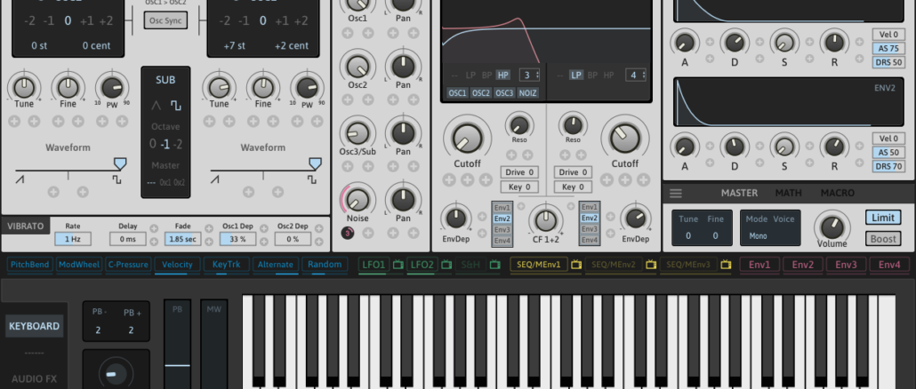This screenshot has height=389, width=916.
Task: Toggle OSC1 routing in filter 1
Action: [457, 92]
